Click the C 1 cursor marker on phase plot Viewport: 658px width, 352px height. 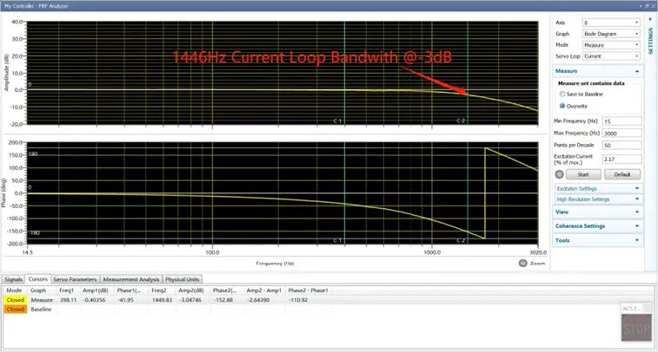coord(337,240)
